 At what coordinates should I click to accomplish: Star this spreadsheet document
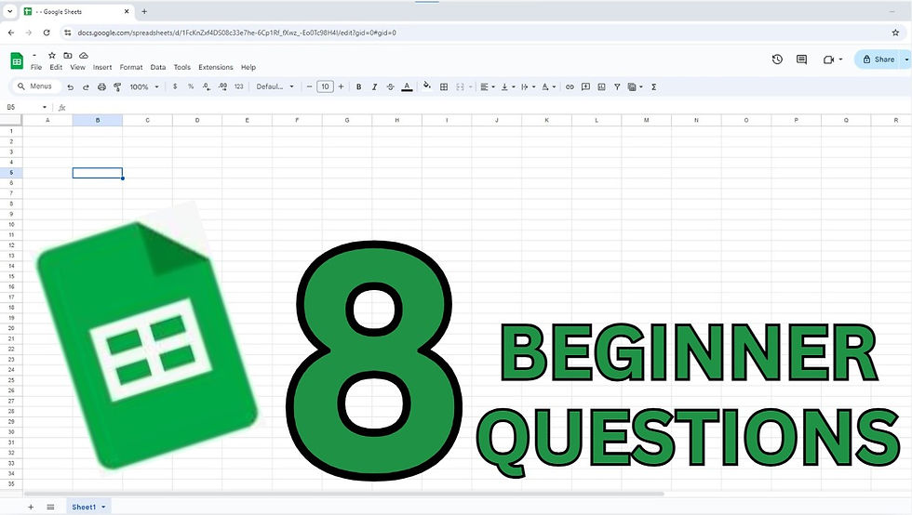[x=52, y=55]
